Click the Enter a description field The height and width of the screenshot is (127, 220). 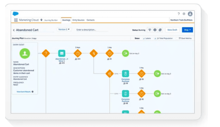click(x=92, y=30)
